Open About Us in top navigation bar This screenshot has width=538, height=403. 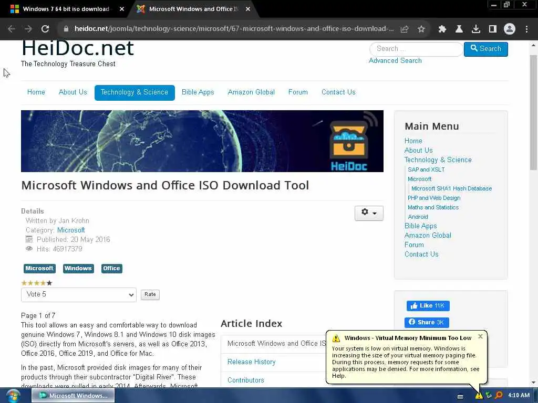tap(73, 92)
